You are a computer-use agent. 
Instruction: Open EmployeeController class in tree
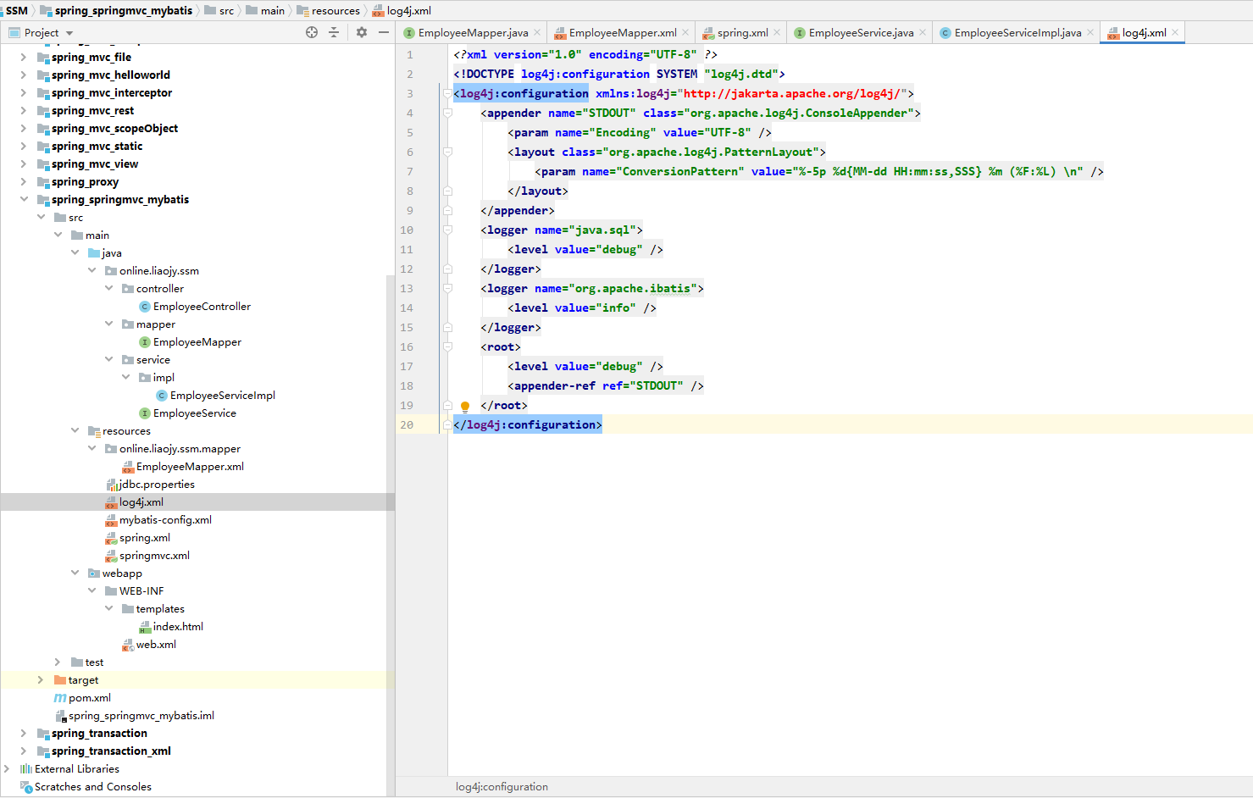point(202,307)
